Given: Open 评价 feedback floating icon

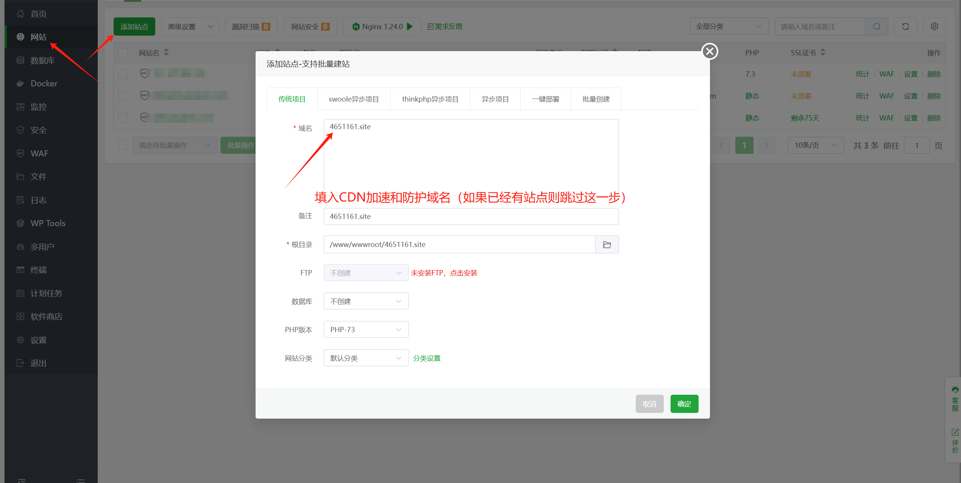Looking at the screenshot, I should [955, 441].
